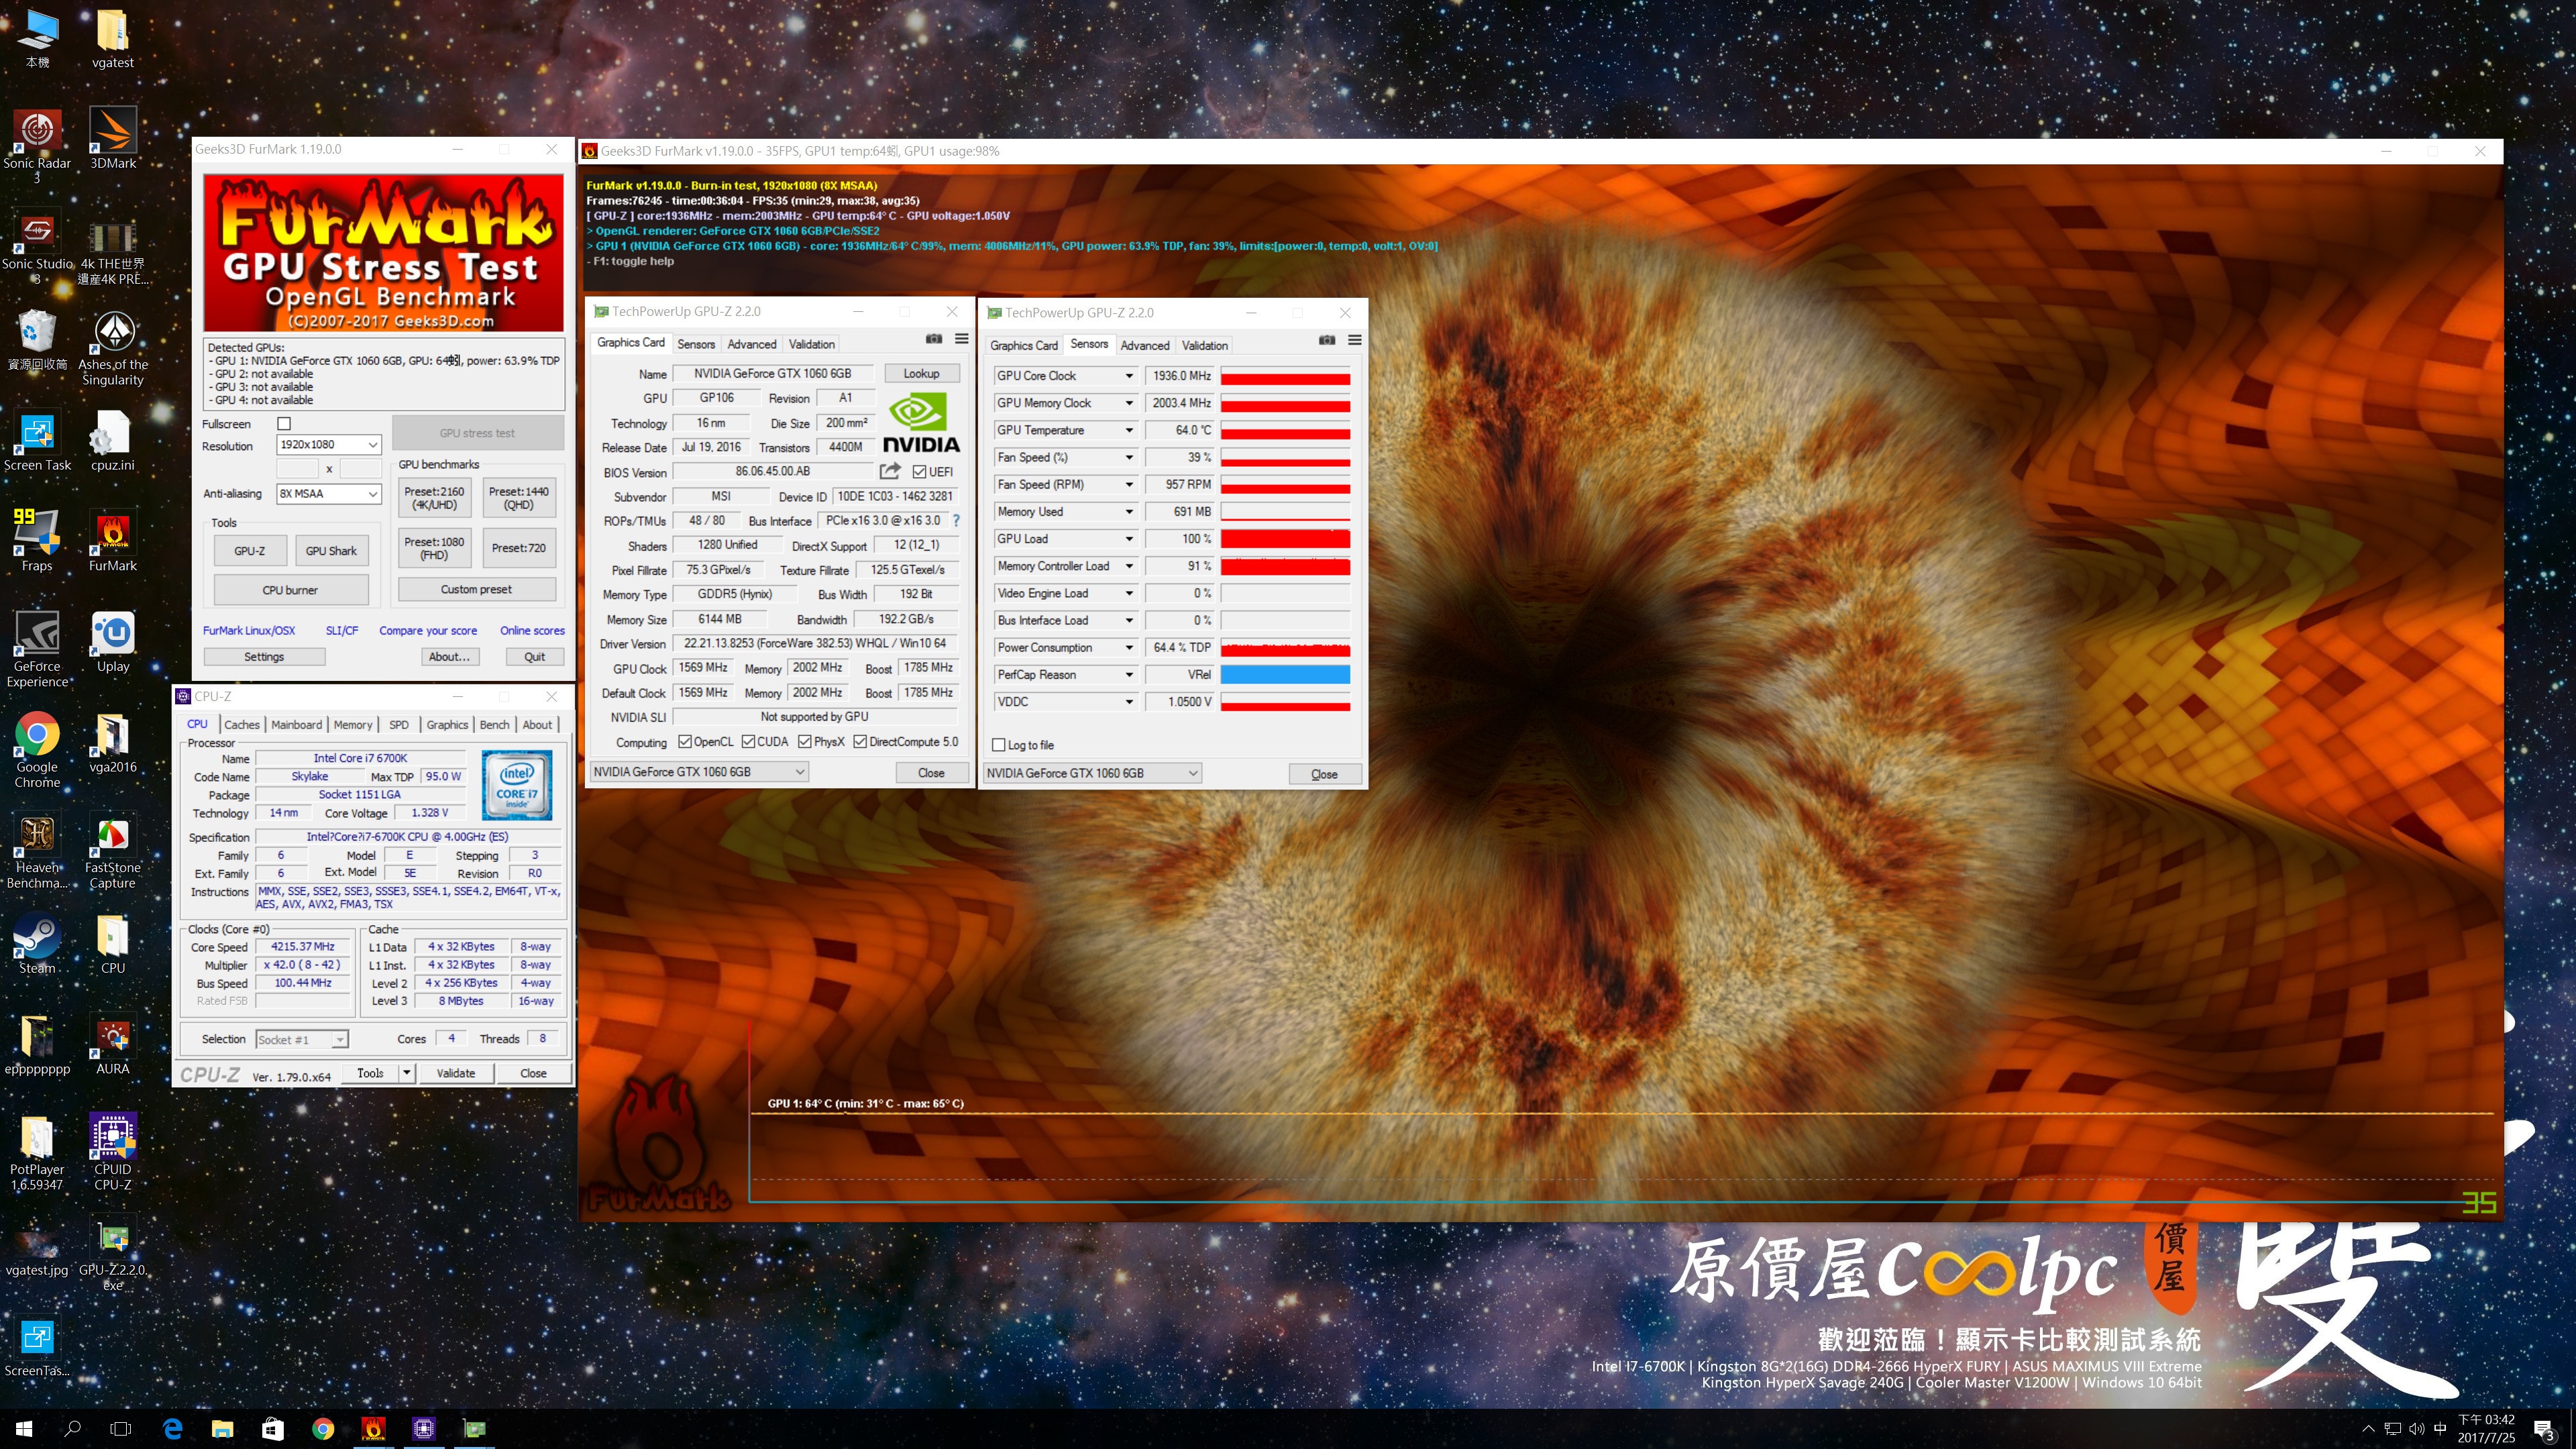This screenshot has height=1449, width=2576.
Task: Click the Lookup button in GPU-Z
Action: coord(921,373)
